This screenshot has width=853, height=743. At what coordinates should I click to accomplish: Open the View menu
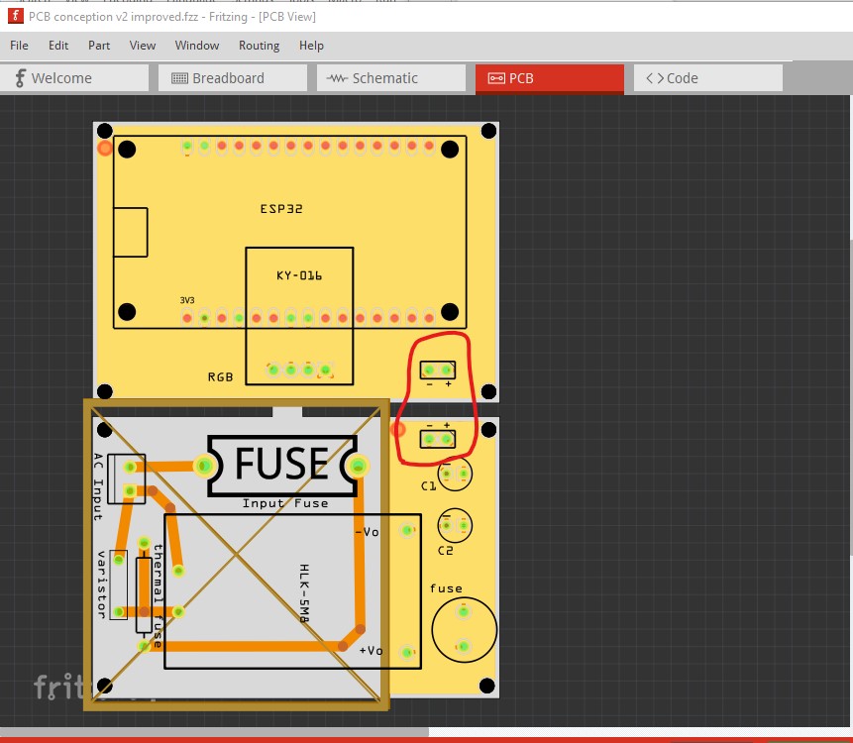[143, 46]
